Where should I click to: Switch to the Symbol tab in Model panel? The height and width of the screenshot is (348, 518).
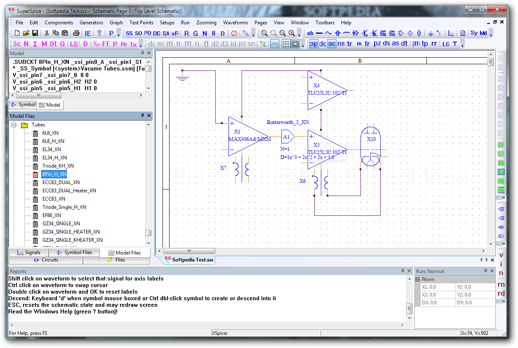[23, 105]
